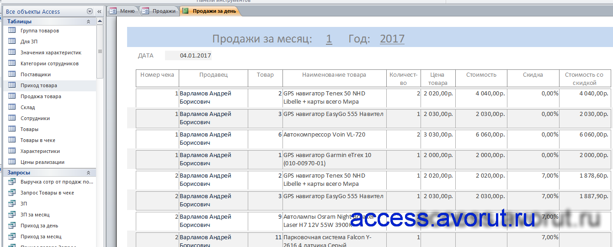613x247 pixels.
Task: Click the Приход товара table icon
Action: click(x=12, y=85)
